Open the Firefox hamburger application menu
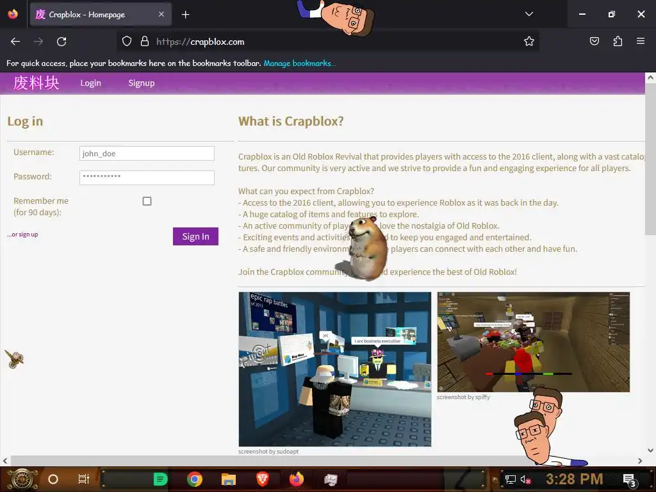Image resolution: width=656 pixels, height=492 pixels. coord(641,41)
